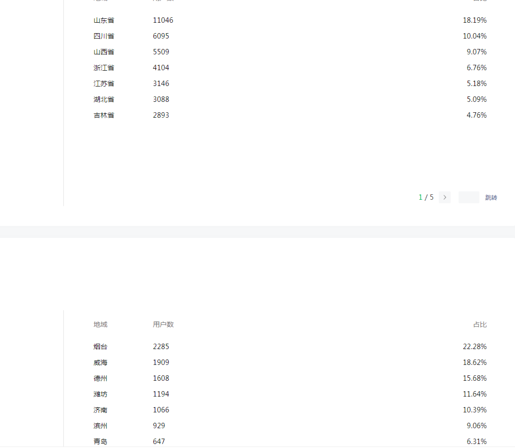Image resolution: width=515 pixels, height=448 pixels.
Task: Click the 滨州 city name
Action: tap(100, 426)
